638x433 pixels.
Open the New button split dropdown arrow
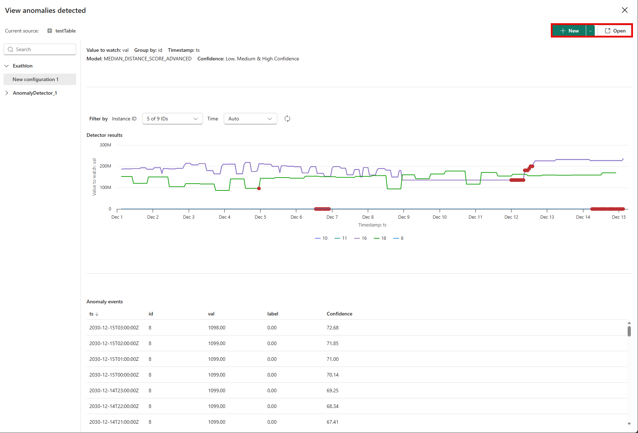coord(590,31)
